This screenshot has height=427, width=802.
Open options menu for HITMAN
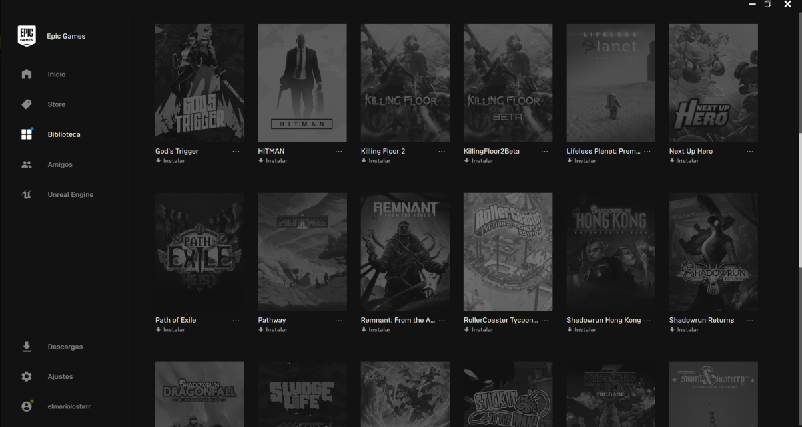pos(339,152)
